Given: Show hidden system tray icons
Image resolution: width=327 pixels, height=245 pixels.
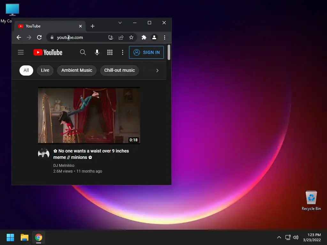Looking at the screenshot, I should (279, 237).
